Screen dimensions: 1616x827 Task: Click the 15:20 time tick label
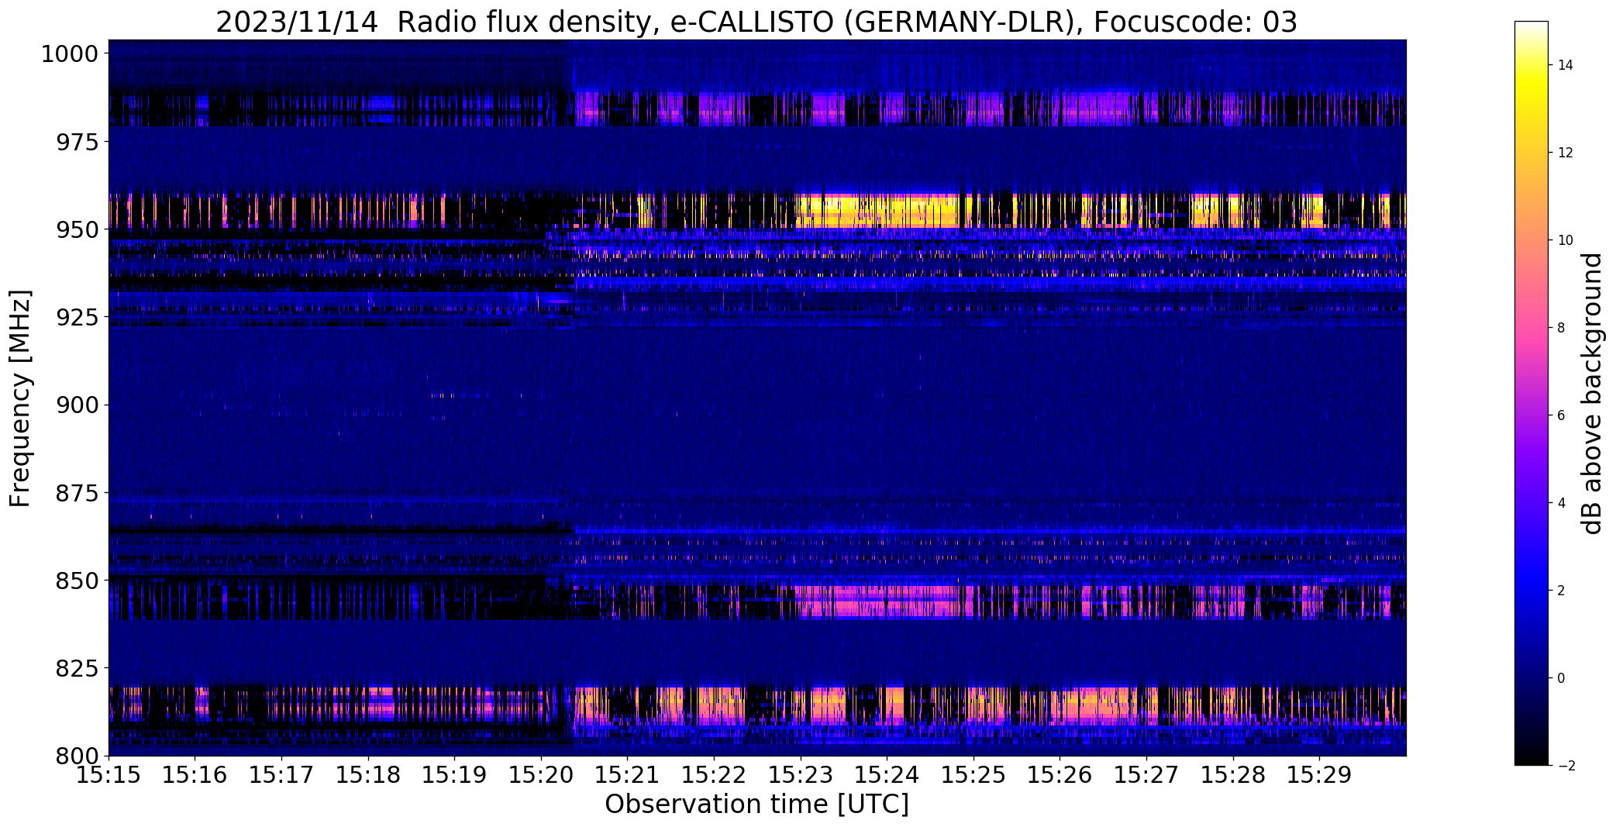click(541, 775)
